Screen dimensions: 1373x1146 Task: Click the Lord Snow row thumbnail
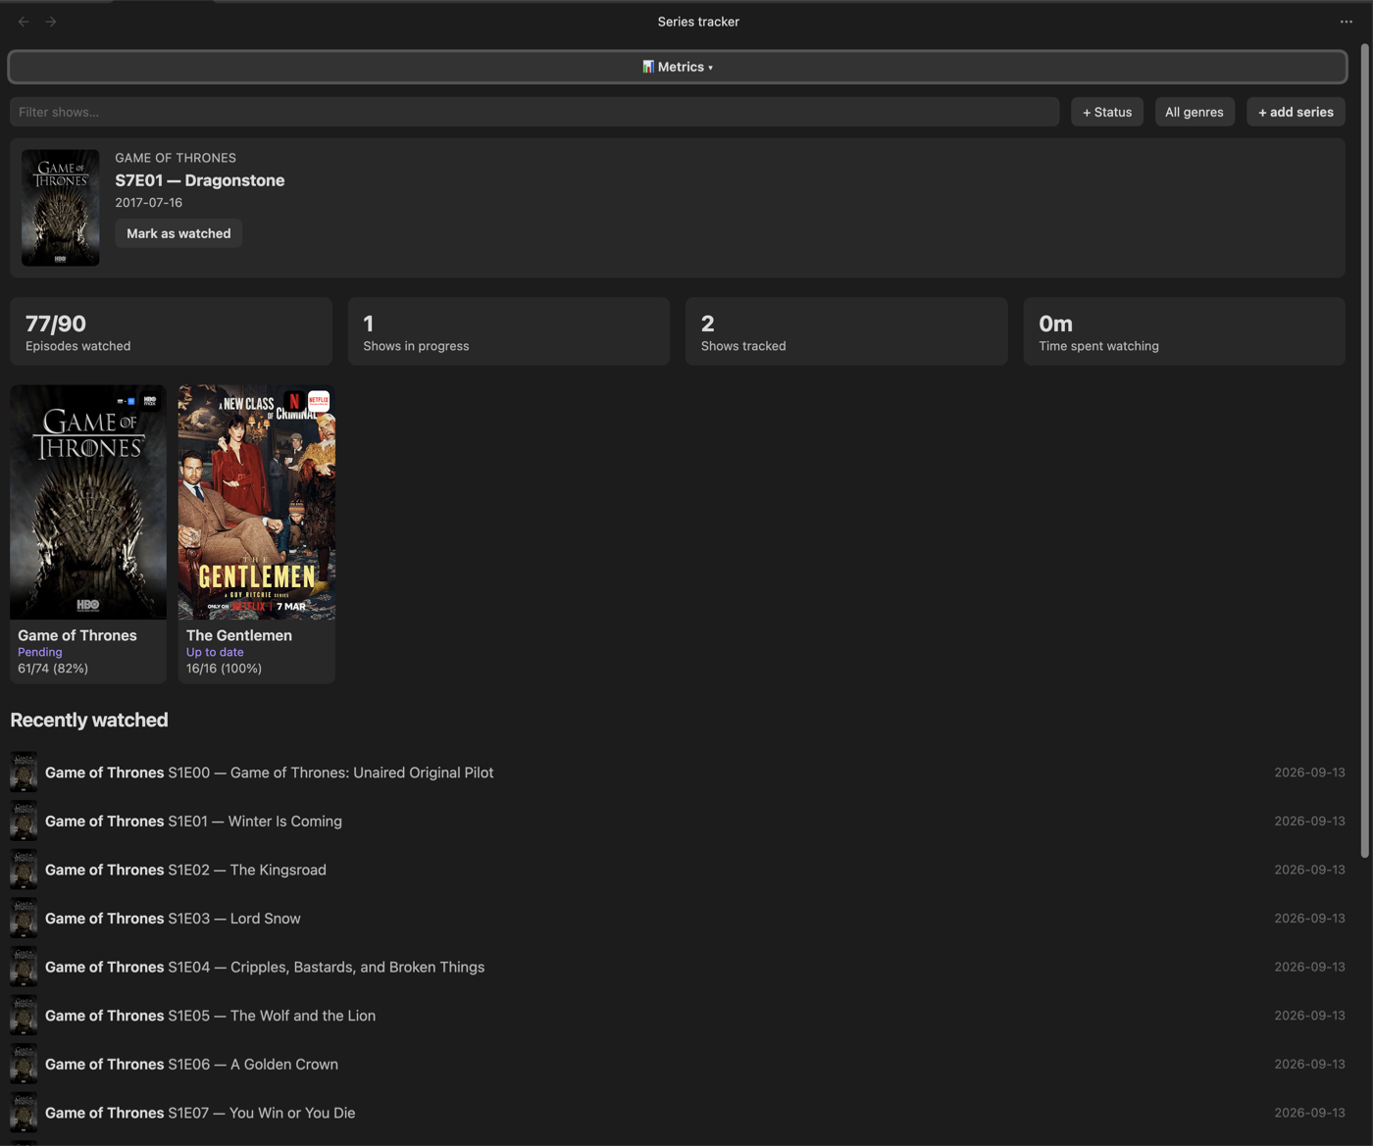(24, 918)
